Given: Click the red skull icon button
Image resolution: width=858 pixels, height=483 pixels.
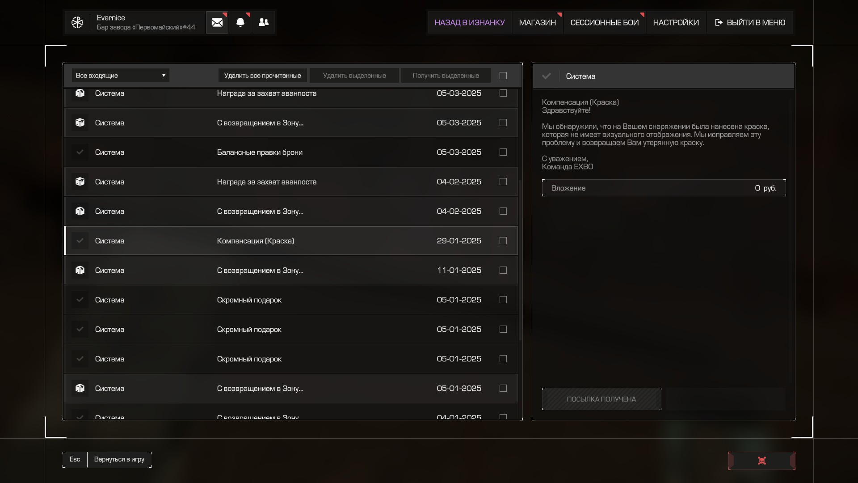Looking at the screenshot, I should tap(762, 461).
